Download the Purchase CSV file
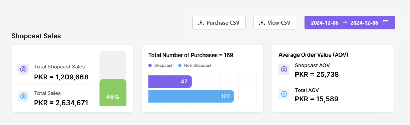410x125 pixels. coord(219,23)
